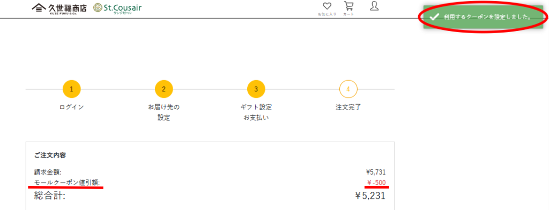Open the user account icon
The image size is (549, 210).
click(x=374, y=6)
